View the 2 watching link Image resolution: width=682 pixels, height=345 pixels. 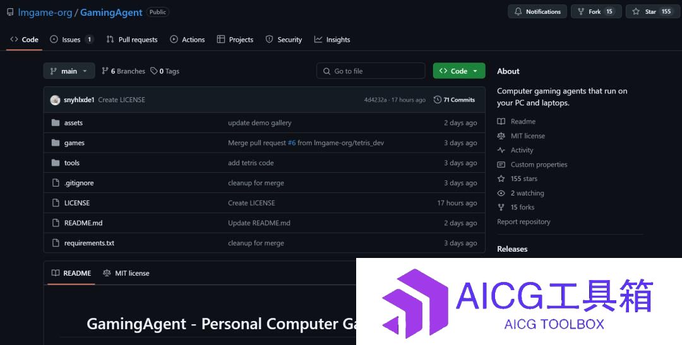[520, 194]
